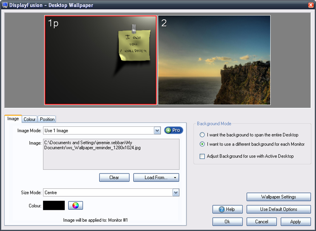
Task: Open the colour wheel picker
Action: coord(76,205)
